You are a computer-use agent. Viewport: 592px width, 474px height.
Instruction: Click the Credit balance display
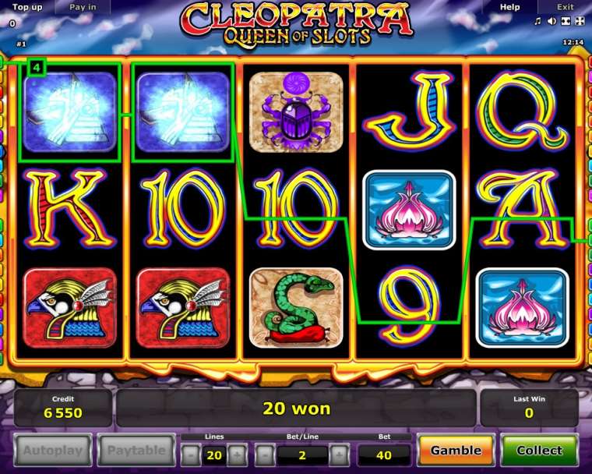point(63,409)
